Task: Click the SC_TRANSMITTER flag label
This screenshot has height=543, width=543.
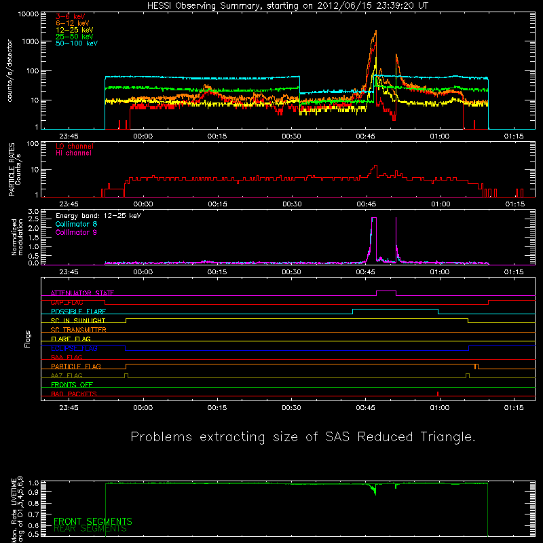Action: pos(78,330)
